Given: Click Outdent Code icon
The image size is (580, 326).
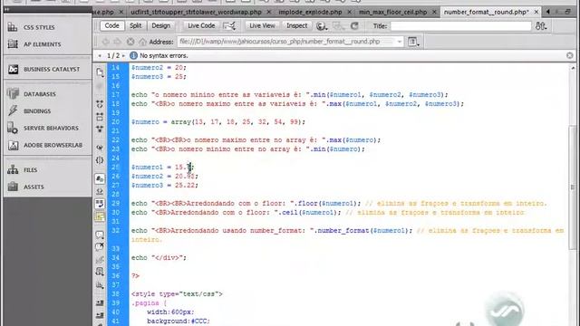Looking at the screenshot, I should click(100, 315).
